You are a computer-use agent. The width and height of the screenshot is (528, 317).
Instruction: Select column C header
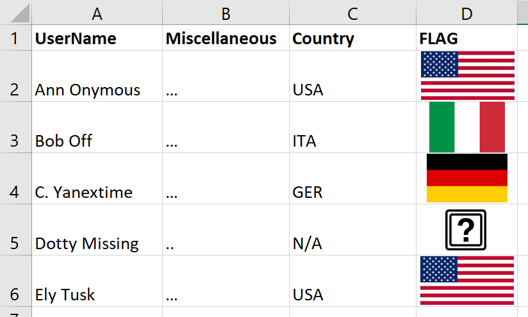click(352, 12)
